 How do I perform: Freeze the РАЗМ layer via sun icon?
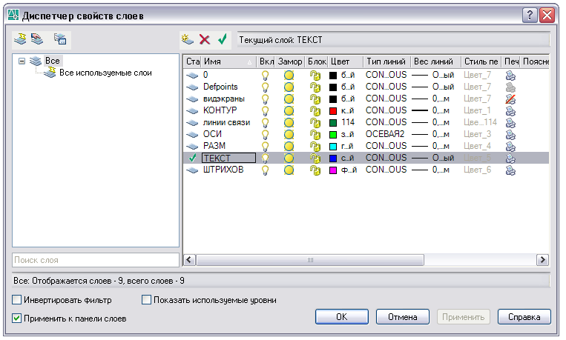(289, 147)
